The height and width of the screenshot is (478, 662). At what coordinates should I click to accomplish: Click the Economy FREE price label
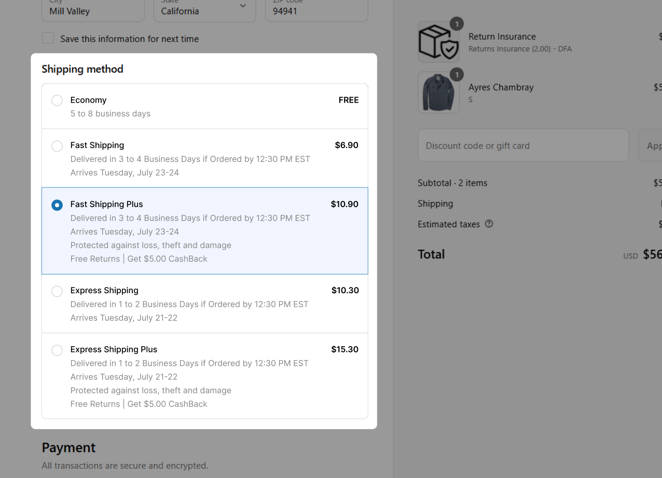tap(349, 100)
